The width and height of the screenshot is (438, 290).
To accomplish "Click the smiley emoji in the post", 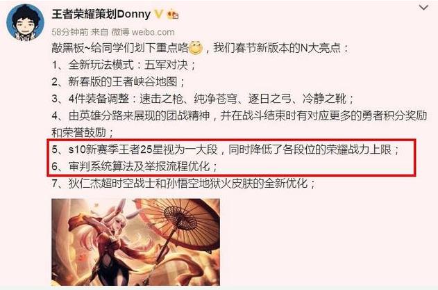I will pyautogui.click(x=196, y=47).
